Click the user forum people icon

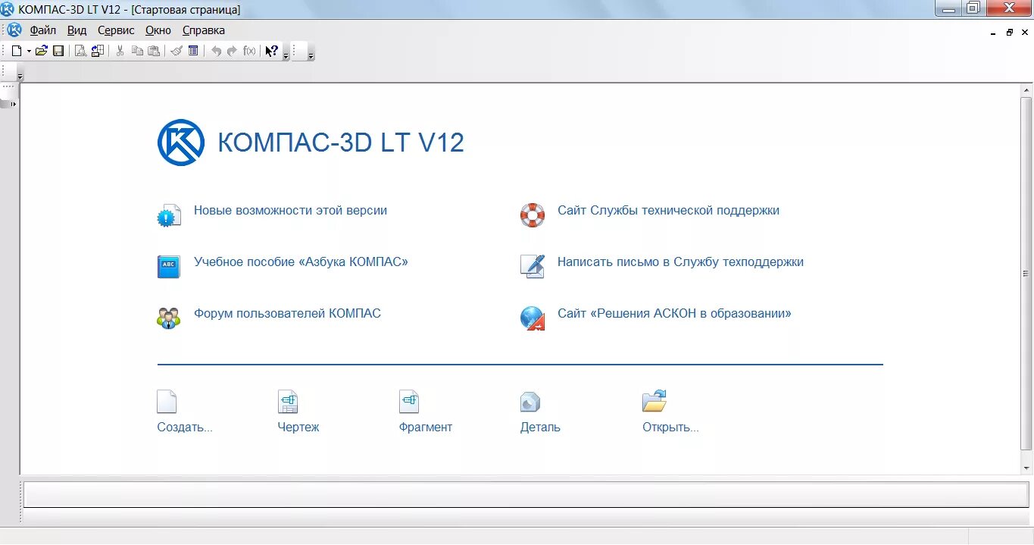[169, 318]
